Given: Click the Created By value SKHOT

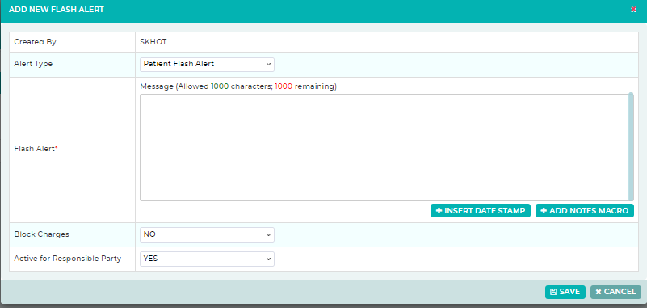Looking at the screenshot, I should [x=153, y=42].
